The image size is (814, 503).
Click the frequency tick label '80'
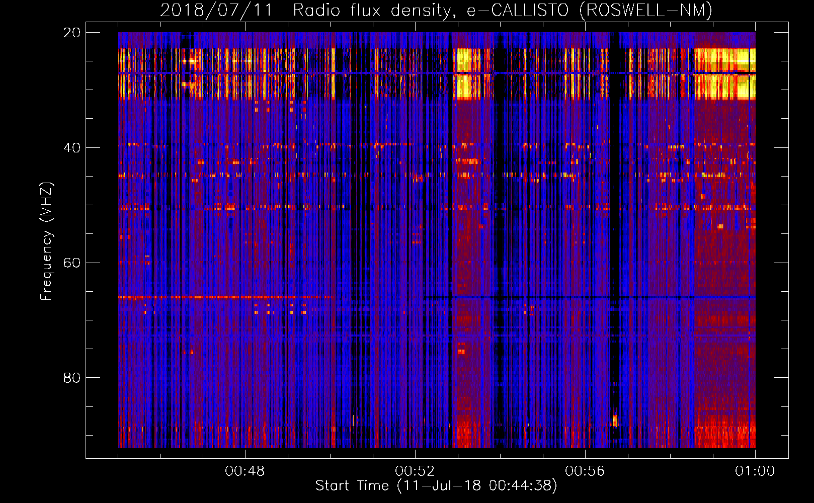(x=72, y=378)
